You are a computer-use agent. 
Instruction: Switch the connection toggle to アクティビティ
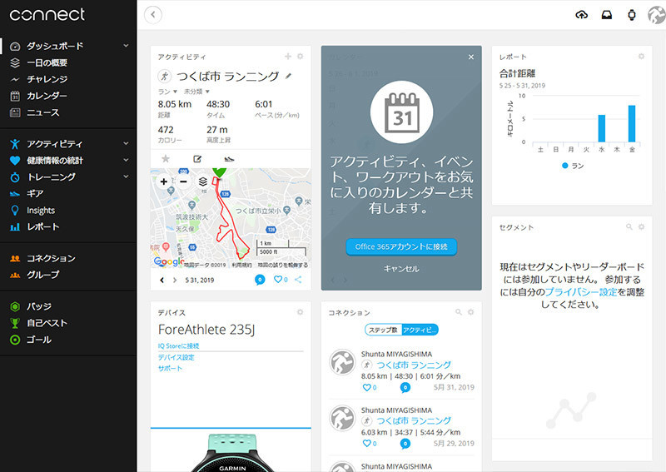(x=420, y=330)
